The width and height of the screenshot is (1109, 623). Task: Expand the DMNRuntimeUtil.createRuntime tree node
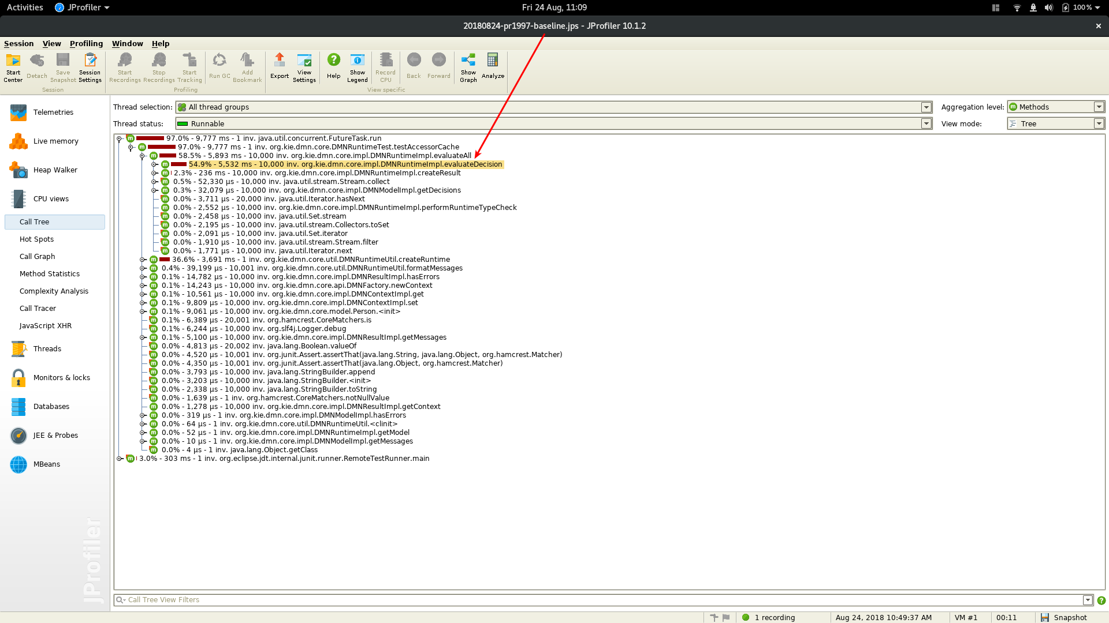point(143,260)
